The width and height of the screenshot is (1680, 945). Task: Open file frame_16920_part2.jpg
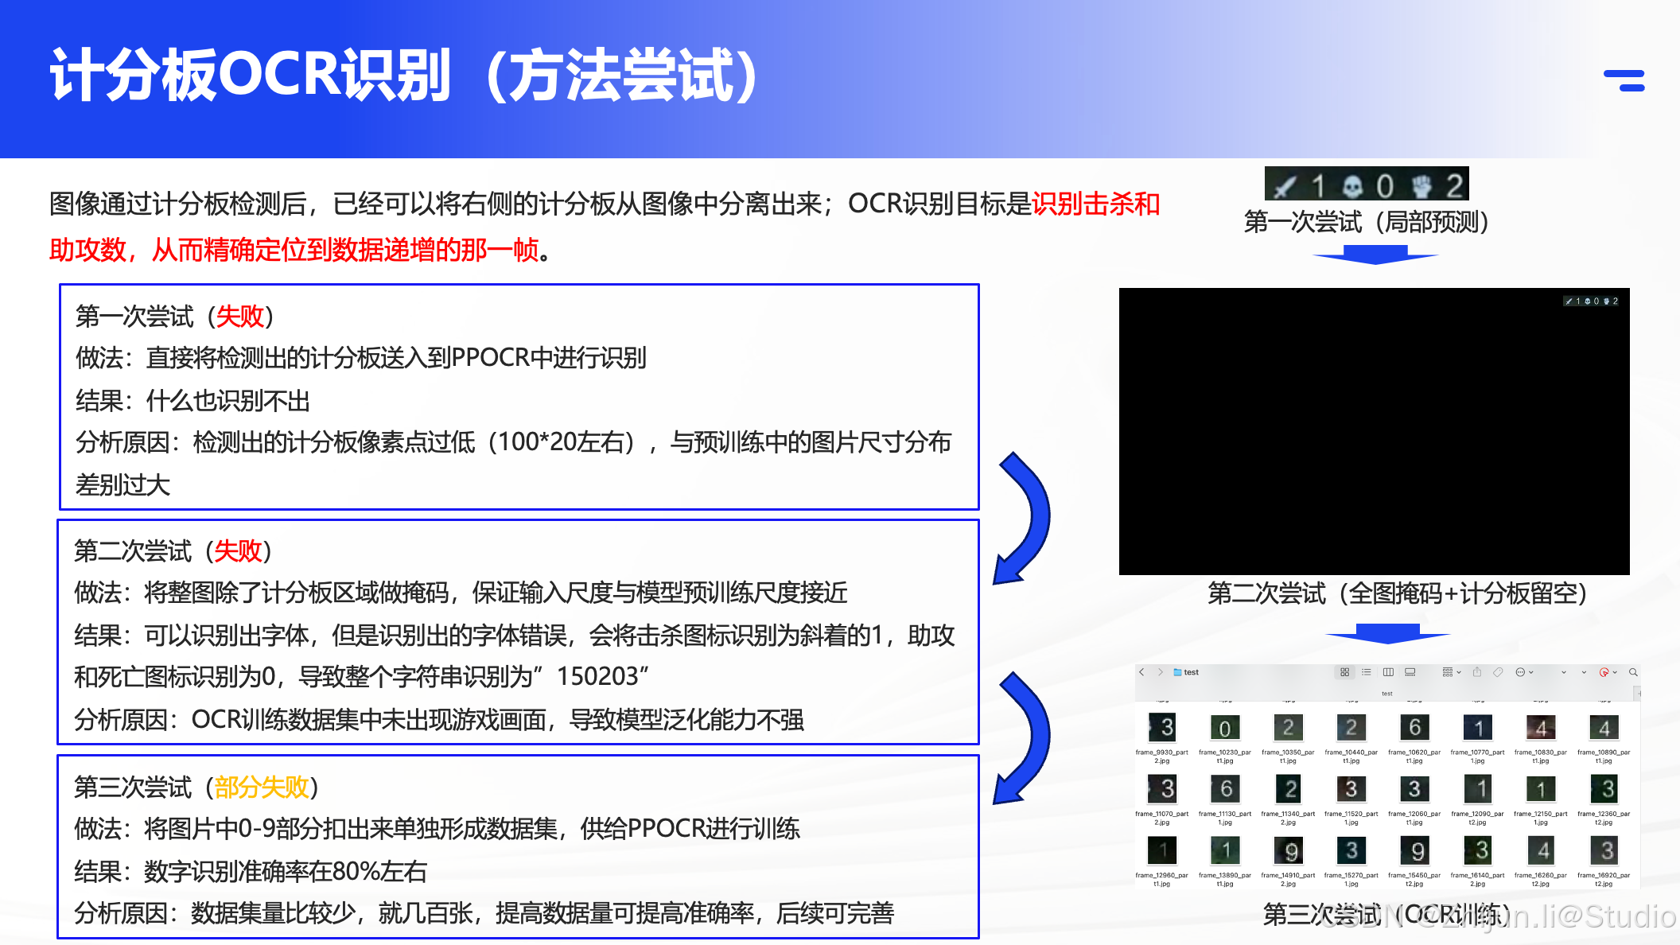pos(1604,851)
